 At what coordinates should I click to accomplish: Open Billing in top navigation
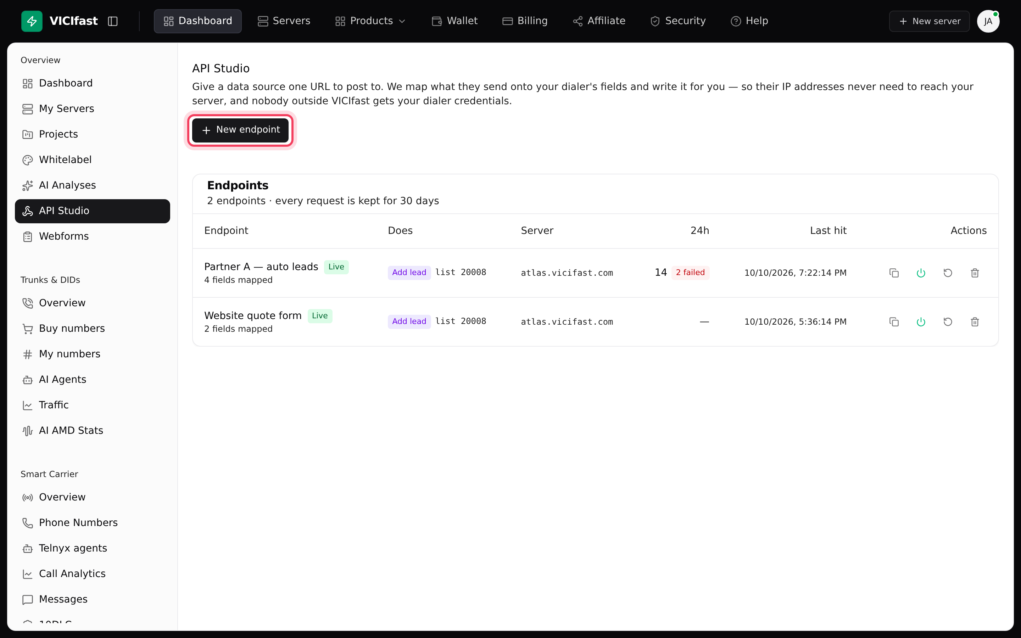(525, 21)
